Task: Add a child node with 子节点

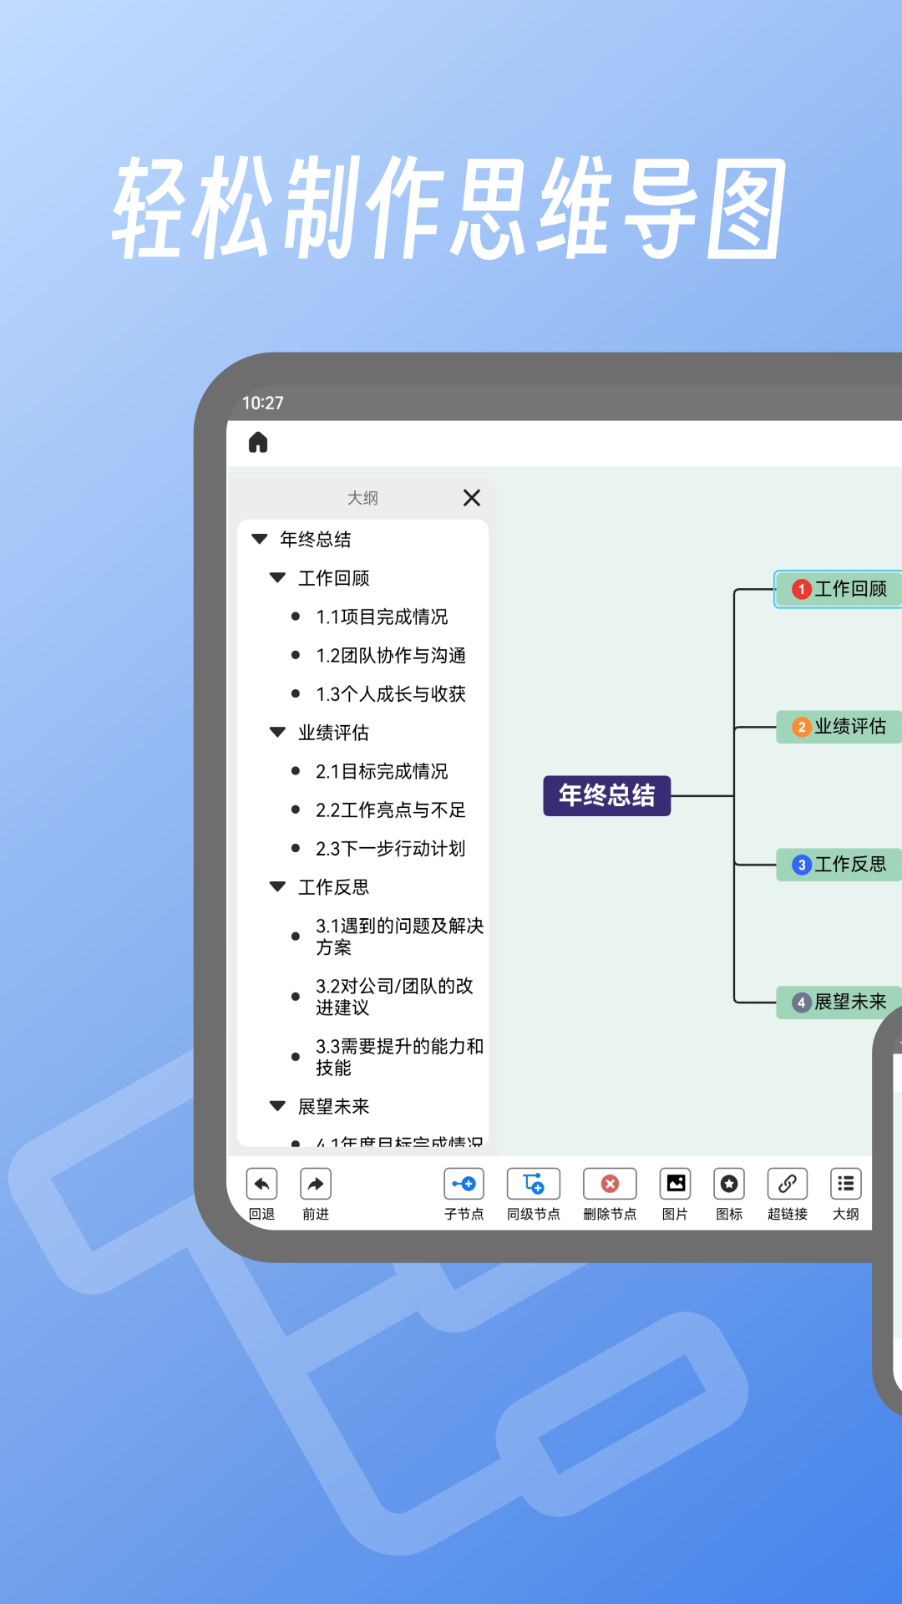Action: [x=464, y=1184]
